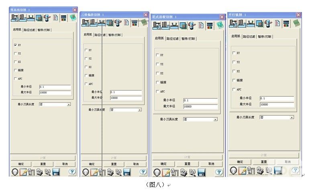Click the document page icon in 三维偏移切削 toolbar
310x191 pixels.
pos(126,23)
